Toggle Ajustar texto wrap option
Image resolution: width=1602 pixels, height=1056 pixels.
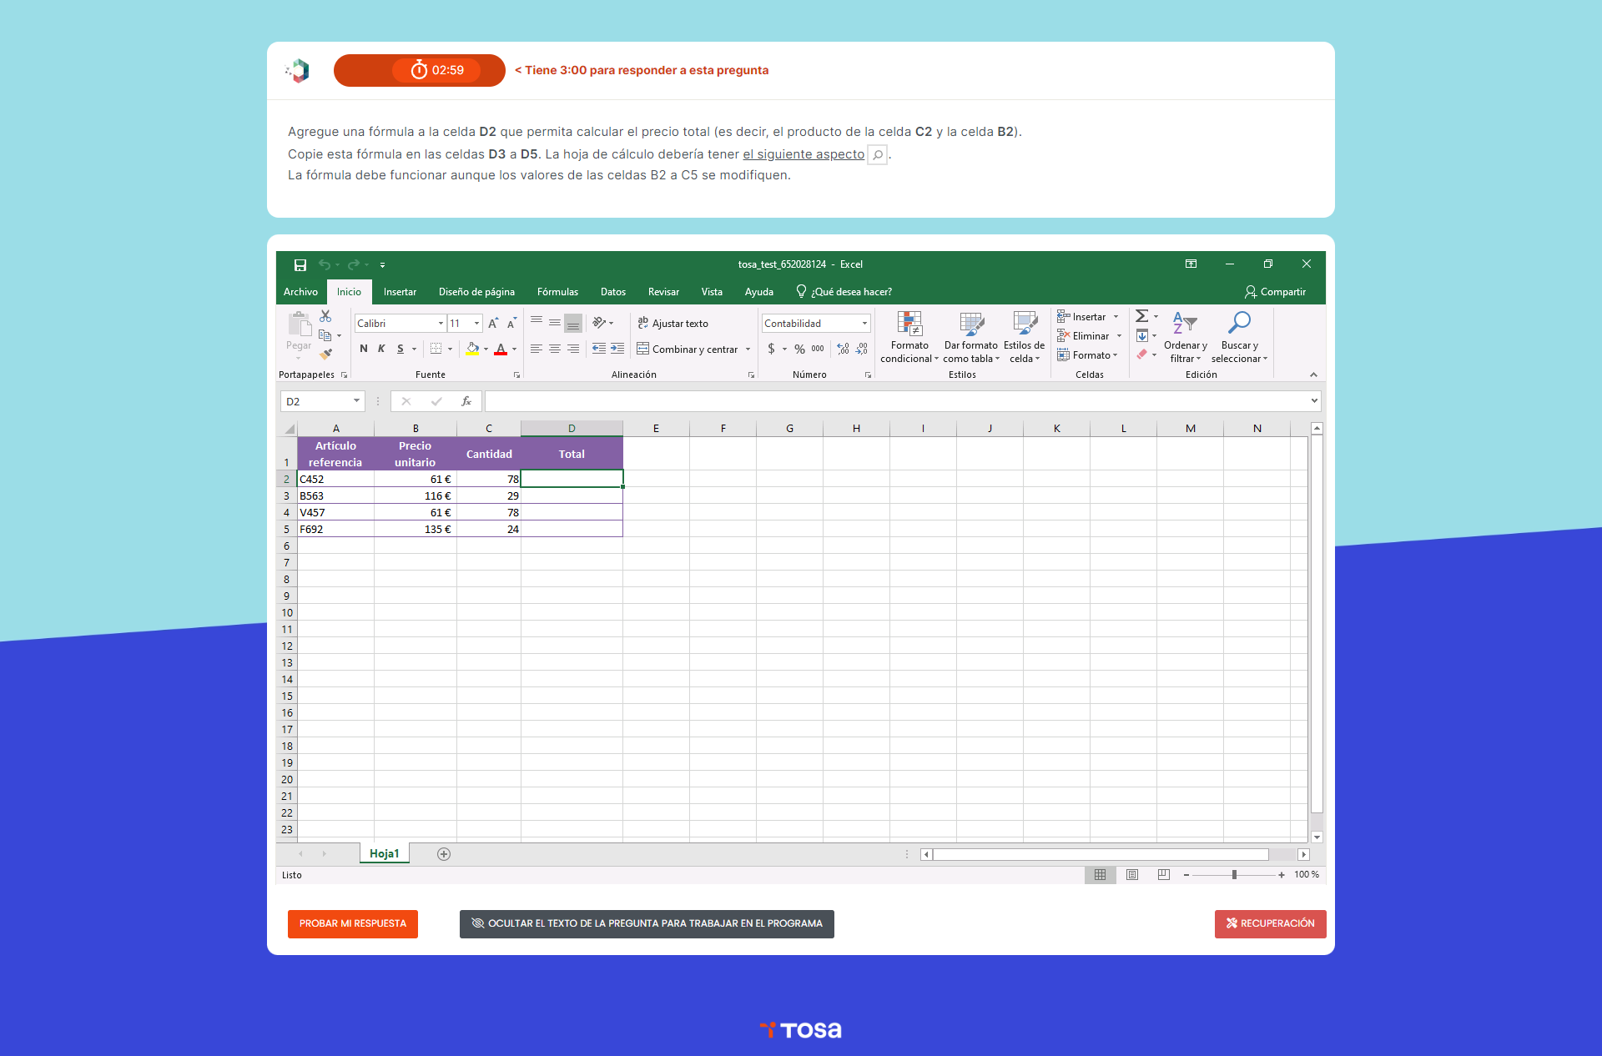(673, 324)
